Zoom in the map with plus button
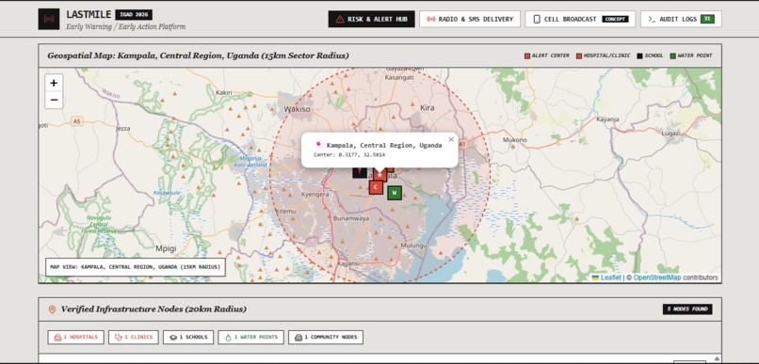The image size is (759, 364). 54,83
